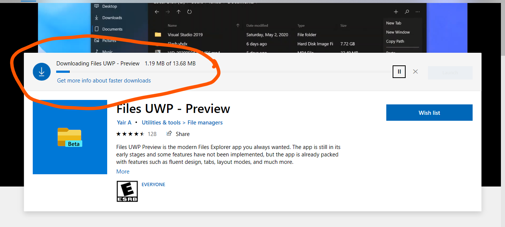Click the 'Files UWP - Preview' title heading

click(173, 108)
